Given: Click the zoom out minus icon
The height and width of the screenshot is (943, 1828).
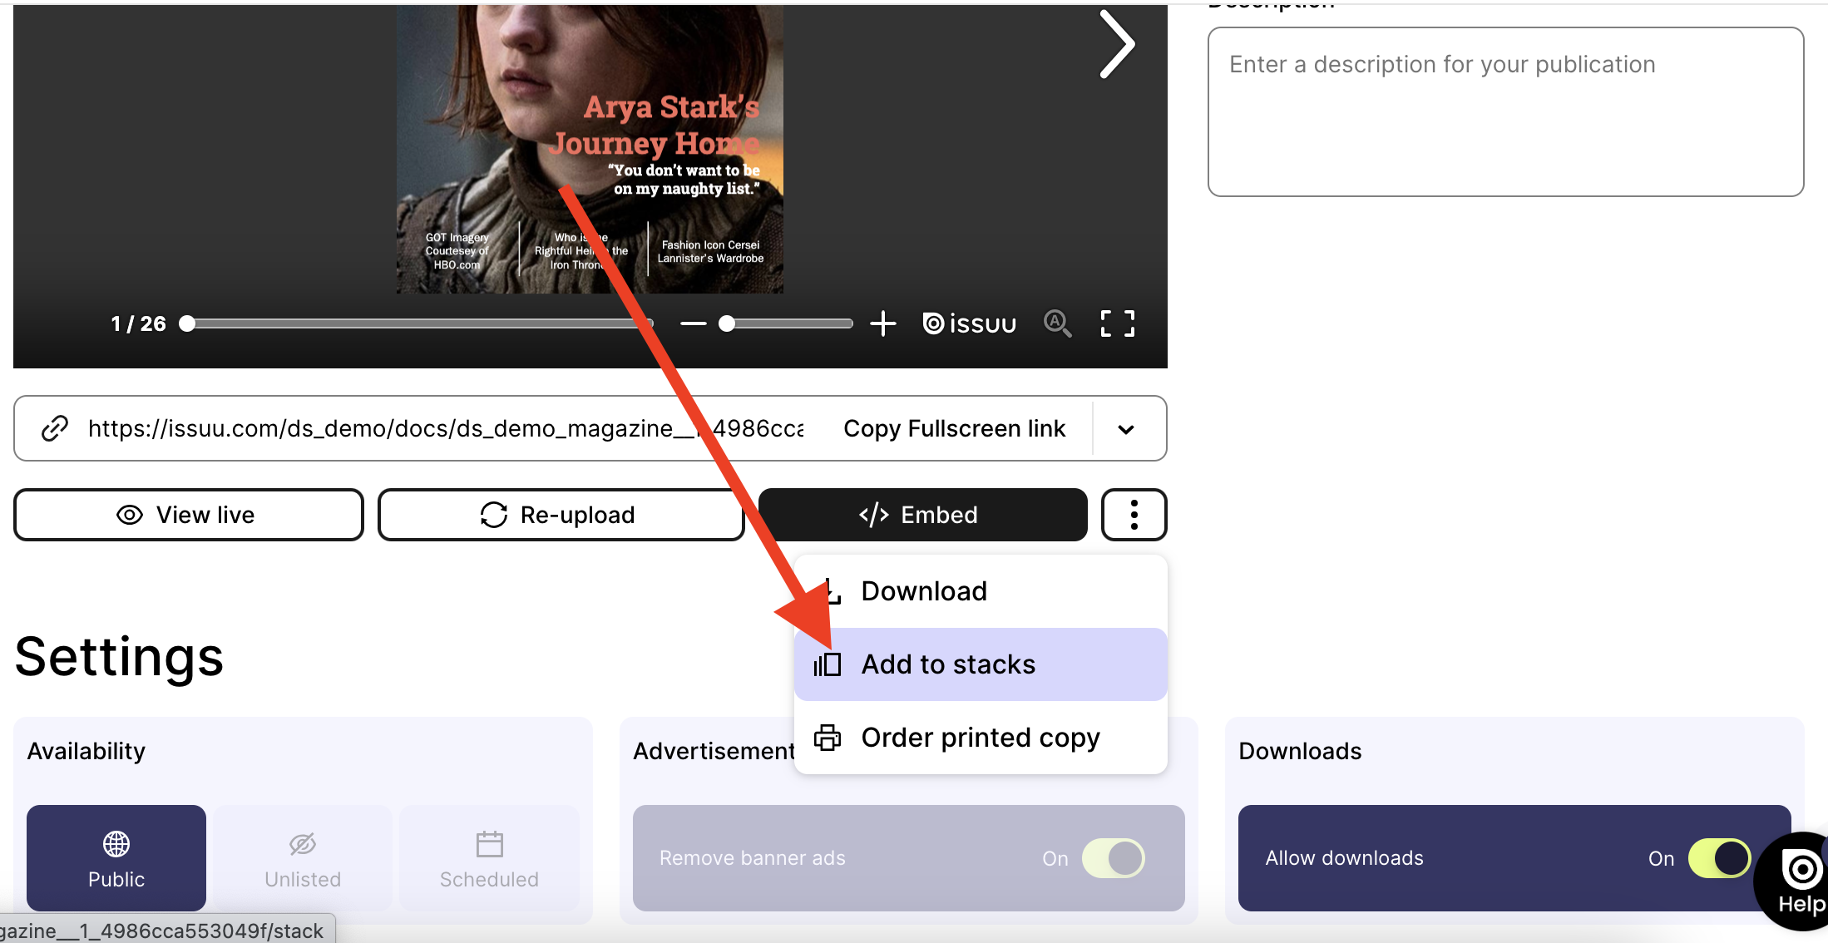Looking at the screenshot, I should tap(693, 323).
